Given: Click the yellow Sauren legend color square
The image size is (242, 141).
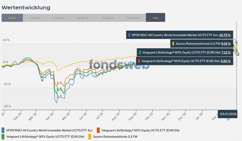Looking at the screenshot, I should (90, 137).
